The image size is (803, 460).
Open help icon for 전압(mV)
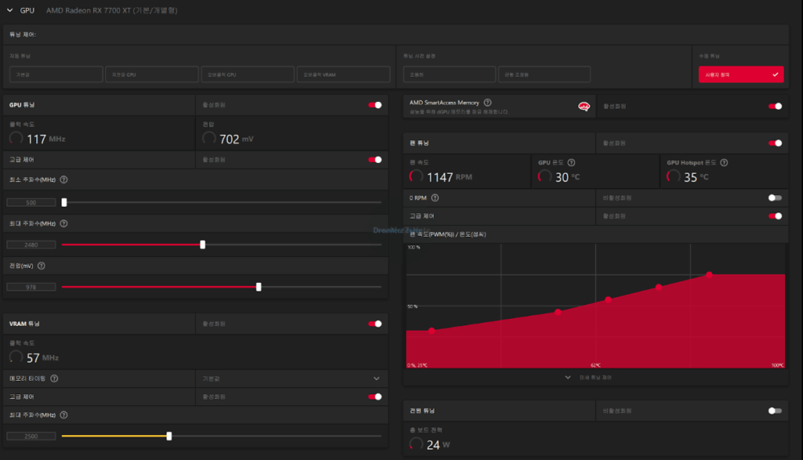coord(42,266)
